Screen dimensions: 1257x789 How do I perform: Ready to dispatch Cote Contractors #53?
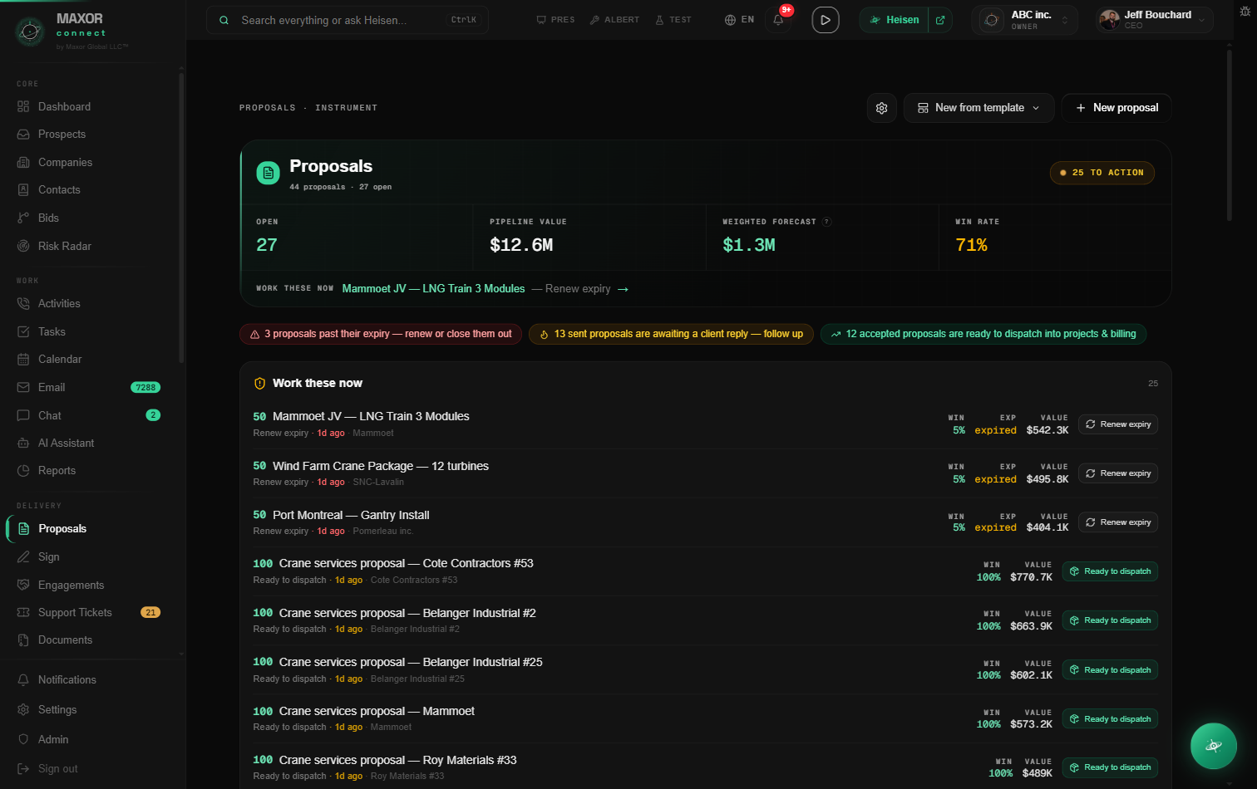click(x=1110, y=571)
